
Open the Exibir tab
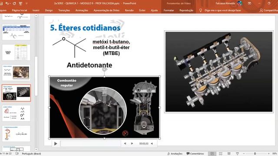142,10
